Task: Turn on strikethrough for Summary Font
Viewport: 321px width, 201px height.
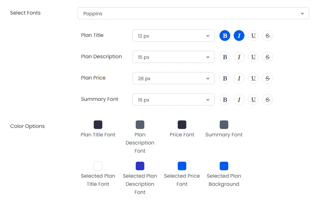Action: point(267,99)
